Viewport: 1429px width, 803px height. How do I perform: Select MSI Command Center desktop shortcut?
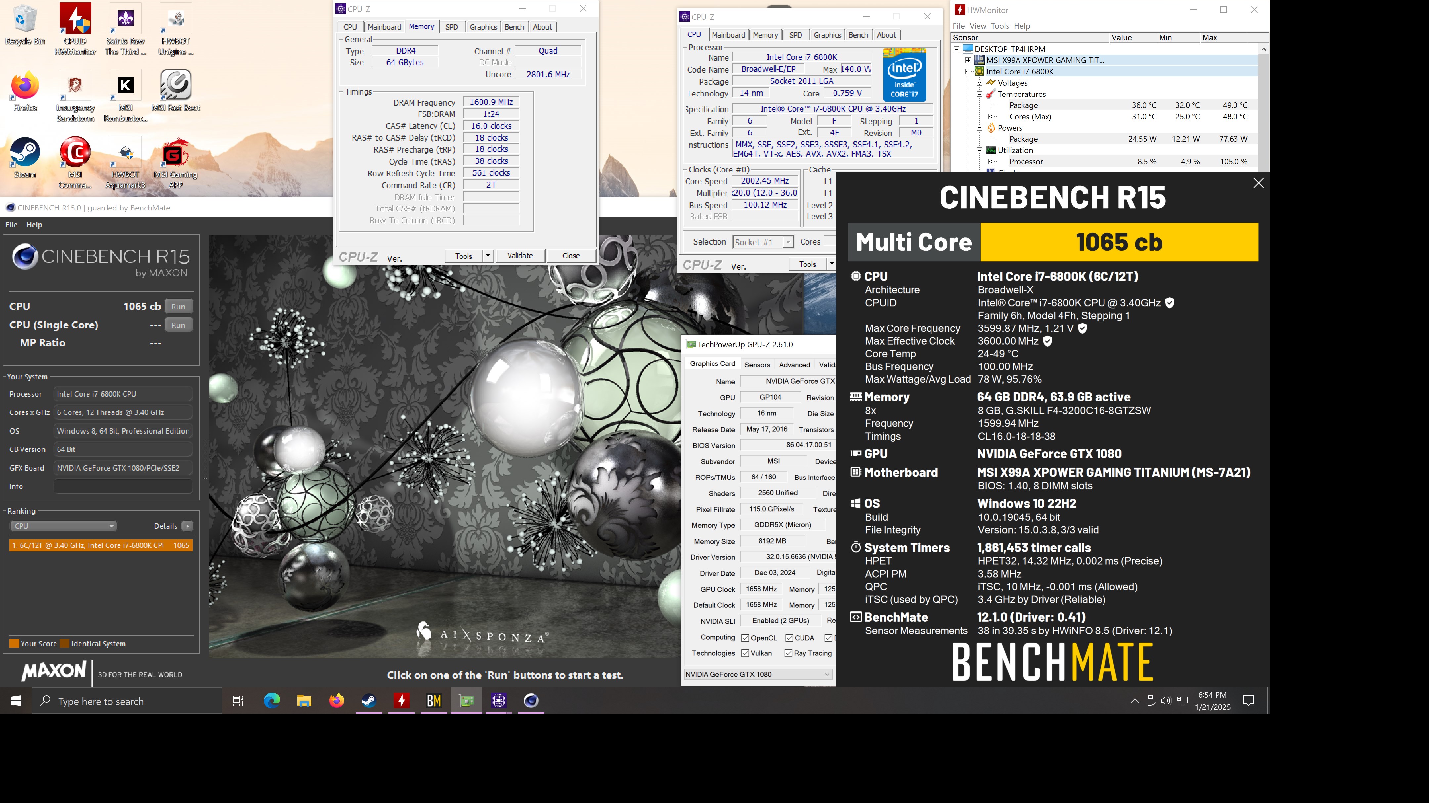click(75, 163)
